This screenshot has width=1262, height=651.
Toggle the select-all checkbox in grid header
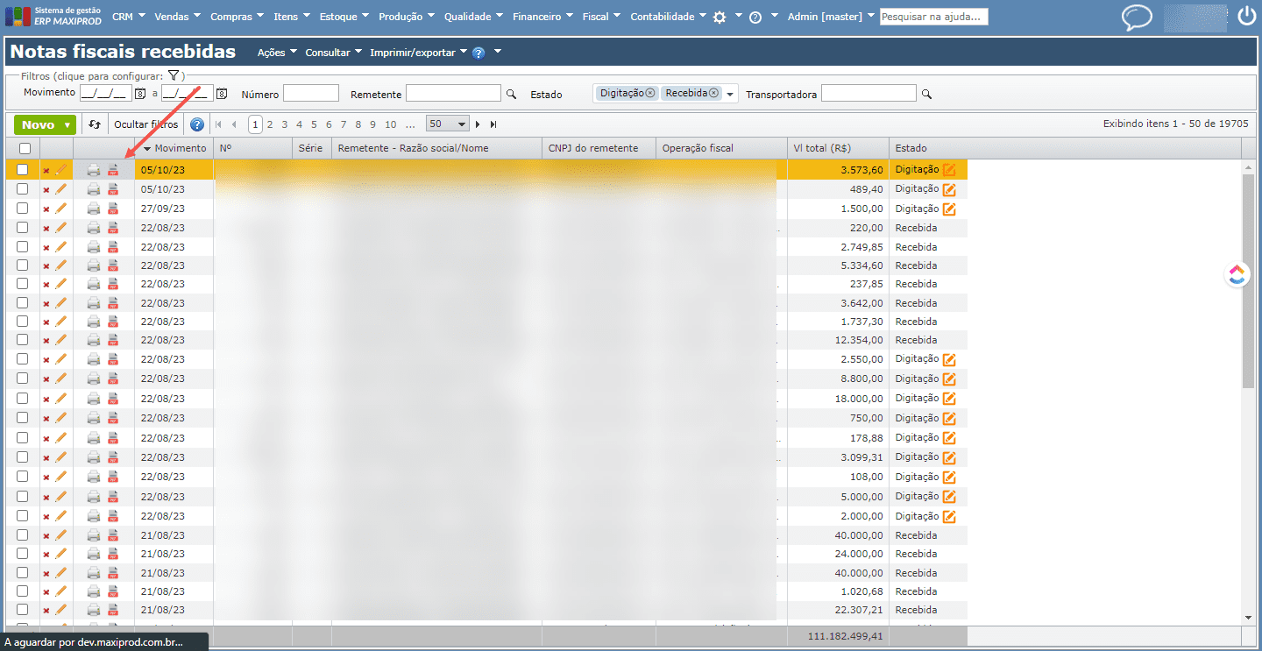click(25, 148)
